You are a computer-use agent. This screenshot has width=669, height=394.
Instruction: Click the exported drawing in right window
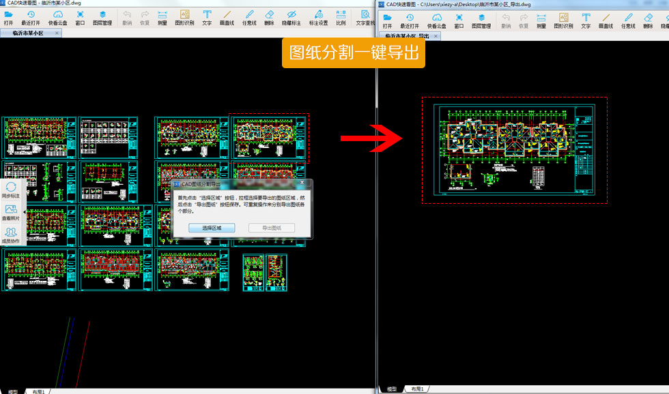(x=513, y=150)
